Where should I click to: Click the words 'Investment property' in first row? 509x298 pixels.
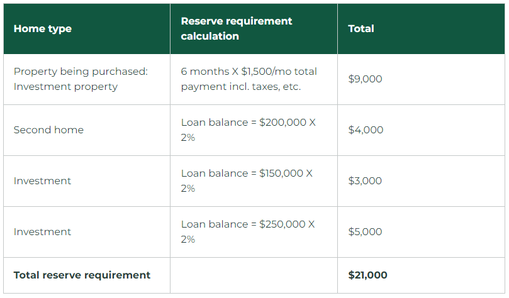(x=65, y=87)
